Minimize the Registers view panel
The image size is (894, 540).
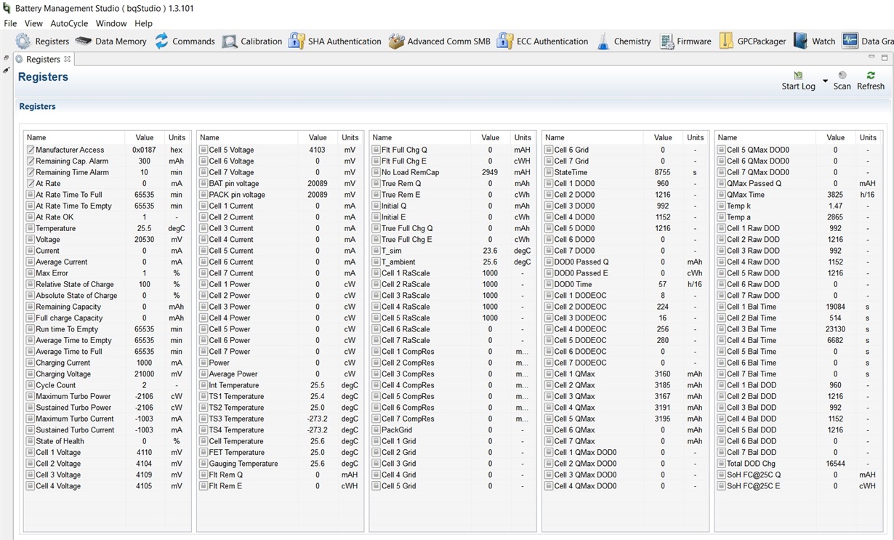(x=872, y=57)
